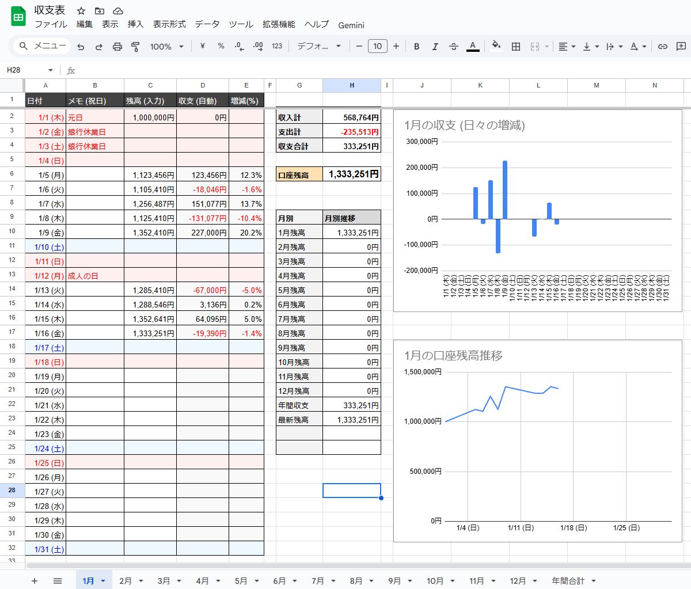The width and height of the screenshot is (691, 589).
Task: Select column H header
Action: click(352, 85)
